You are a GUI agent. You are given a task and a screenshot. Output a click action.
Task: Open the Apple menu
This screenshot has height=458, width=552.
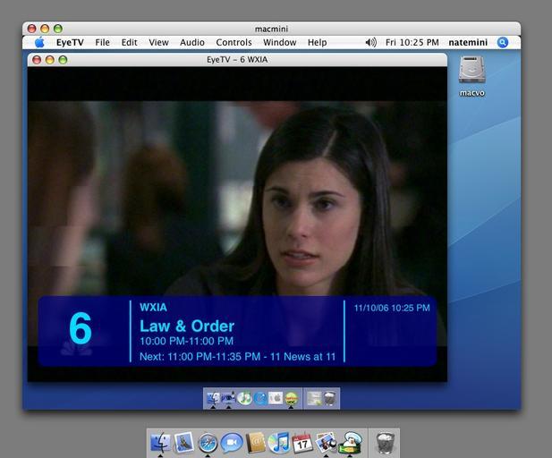pos(39,42)
